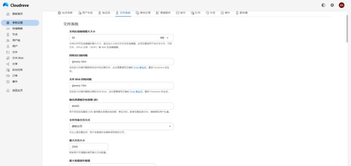Toggle dark mode half-circle icon
Screen dimensions: 351x166
[323, 5]
